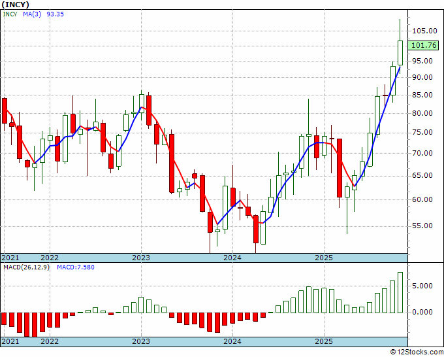Click the large red candlestick after 2025 start
This screenshot has height=357, width=444.
pos(340,168)
